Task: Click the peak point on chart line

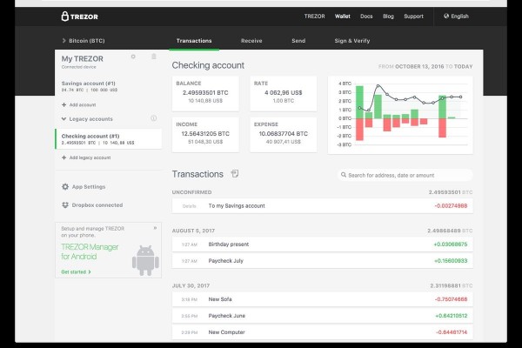Action: coord(378,86)
